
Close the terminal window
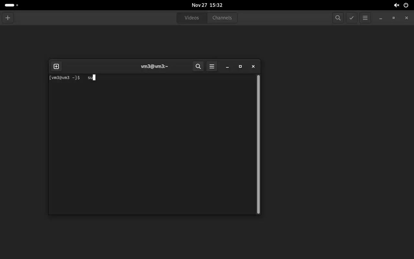[253, 66]
